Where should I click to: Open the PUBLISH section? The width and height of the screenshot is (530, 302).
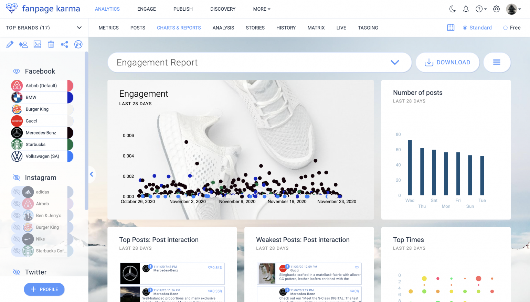183,9
